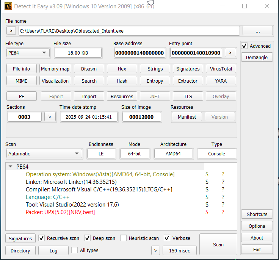Click the arrow button beside the file path
This screenshot has height=260, width=279.
pos(11,31)
